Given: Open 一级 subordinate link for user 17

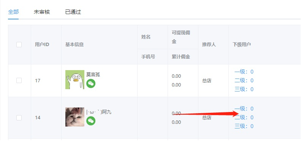Looking at the screenshot, I should click(244, 72).
